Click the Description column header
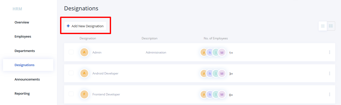This screenshot has height=105, width=341. click(150, 38)
